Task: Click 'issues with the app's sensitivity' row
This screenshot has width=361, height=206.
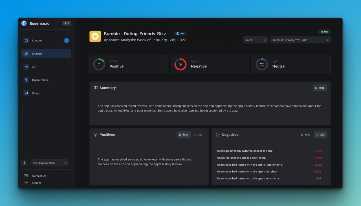Action: point(271,178)
